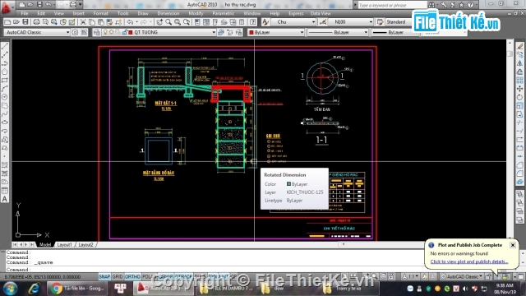Open Layer Properties Manager icon
This screenshot has height=296, width=526.
[97, 32]
